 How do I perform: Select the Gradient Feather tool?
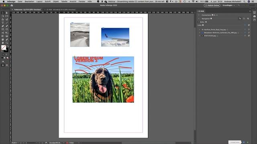click(x=7, y=36)
